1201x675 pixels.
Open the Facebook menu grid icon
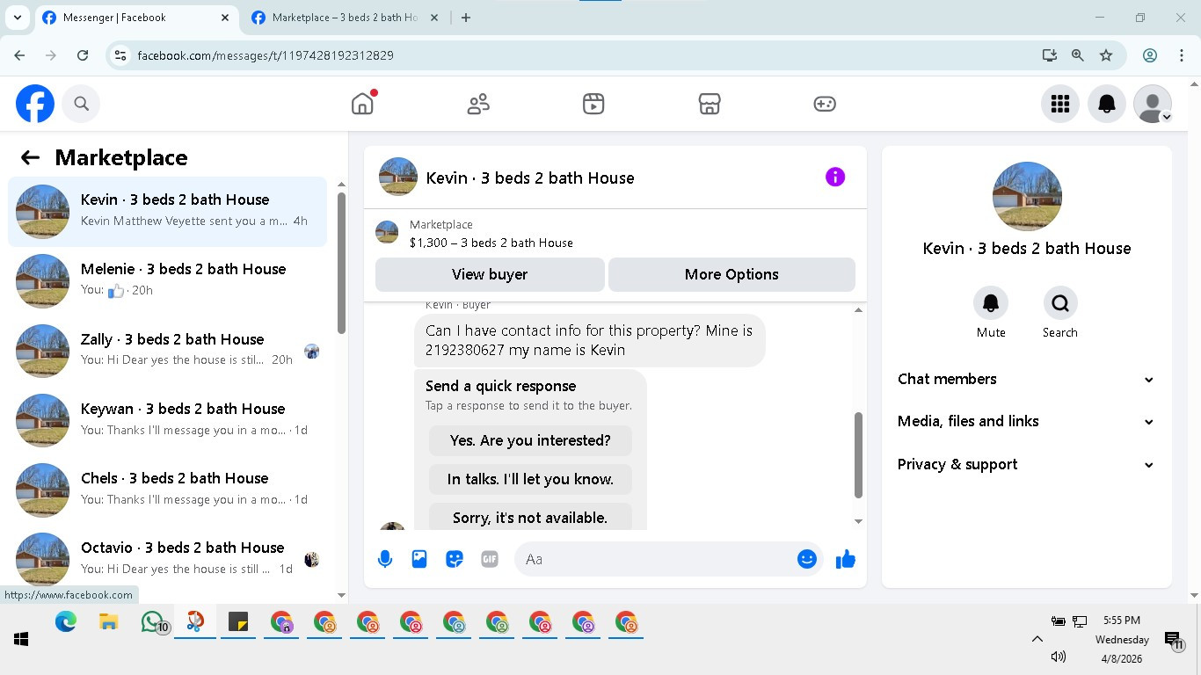point(1060,104)
